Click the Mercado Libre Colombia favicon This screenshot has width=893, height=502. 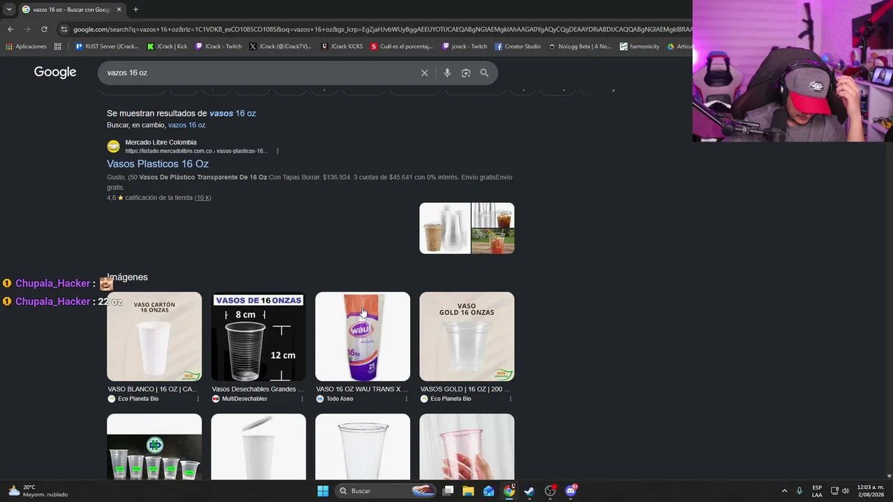113,146
